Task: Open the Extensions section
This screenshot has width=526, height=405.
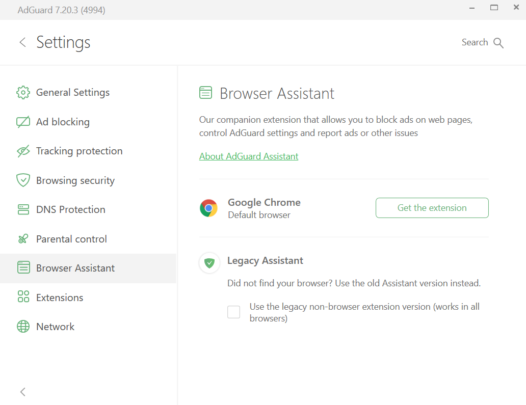Action: tap(88, 298)
